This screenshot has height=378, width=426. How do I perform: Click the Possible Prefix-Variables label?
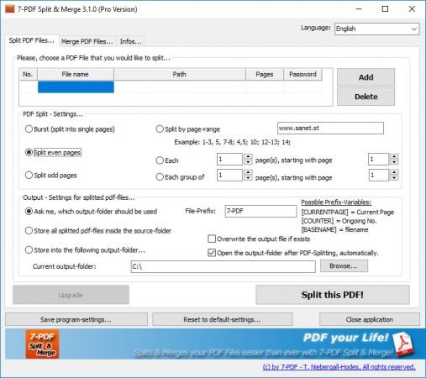point(336,202)
